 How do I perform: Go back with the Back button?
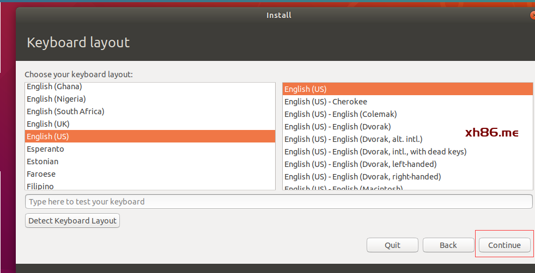point(448,245)
